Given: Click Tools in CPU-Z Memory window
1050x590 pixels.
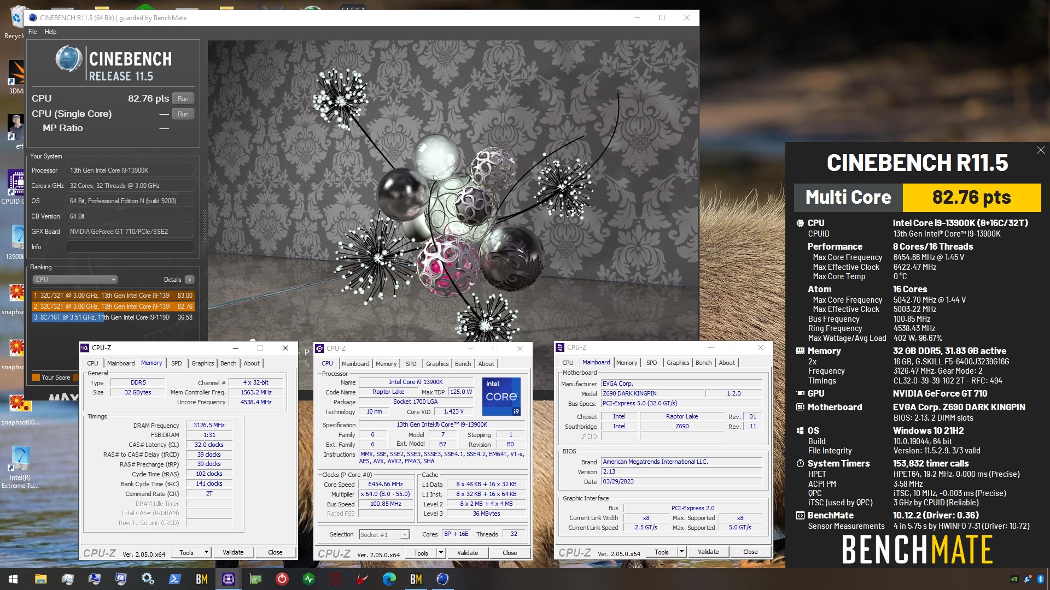Looking at the screenshot, I should point(186,553).
